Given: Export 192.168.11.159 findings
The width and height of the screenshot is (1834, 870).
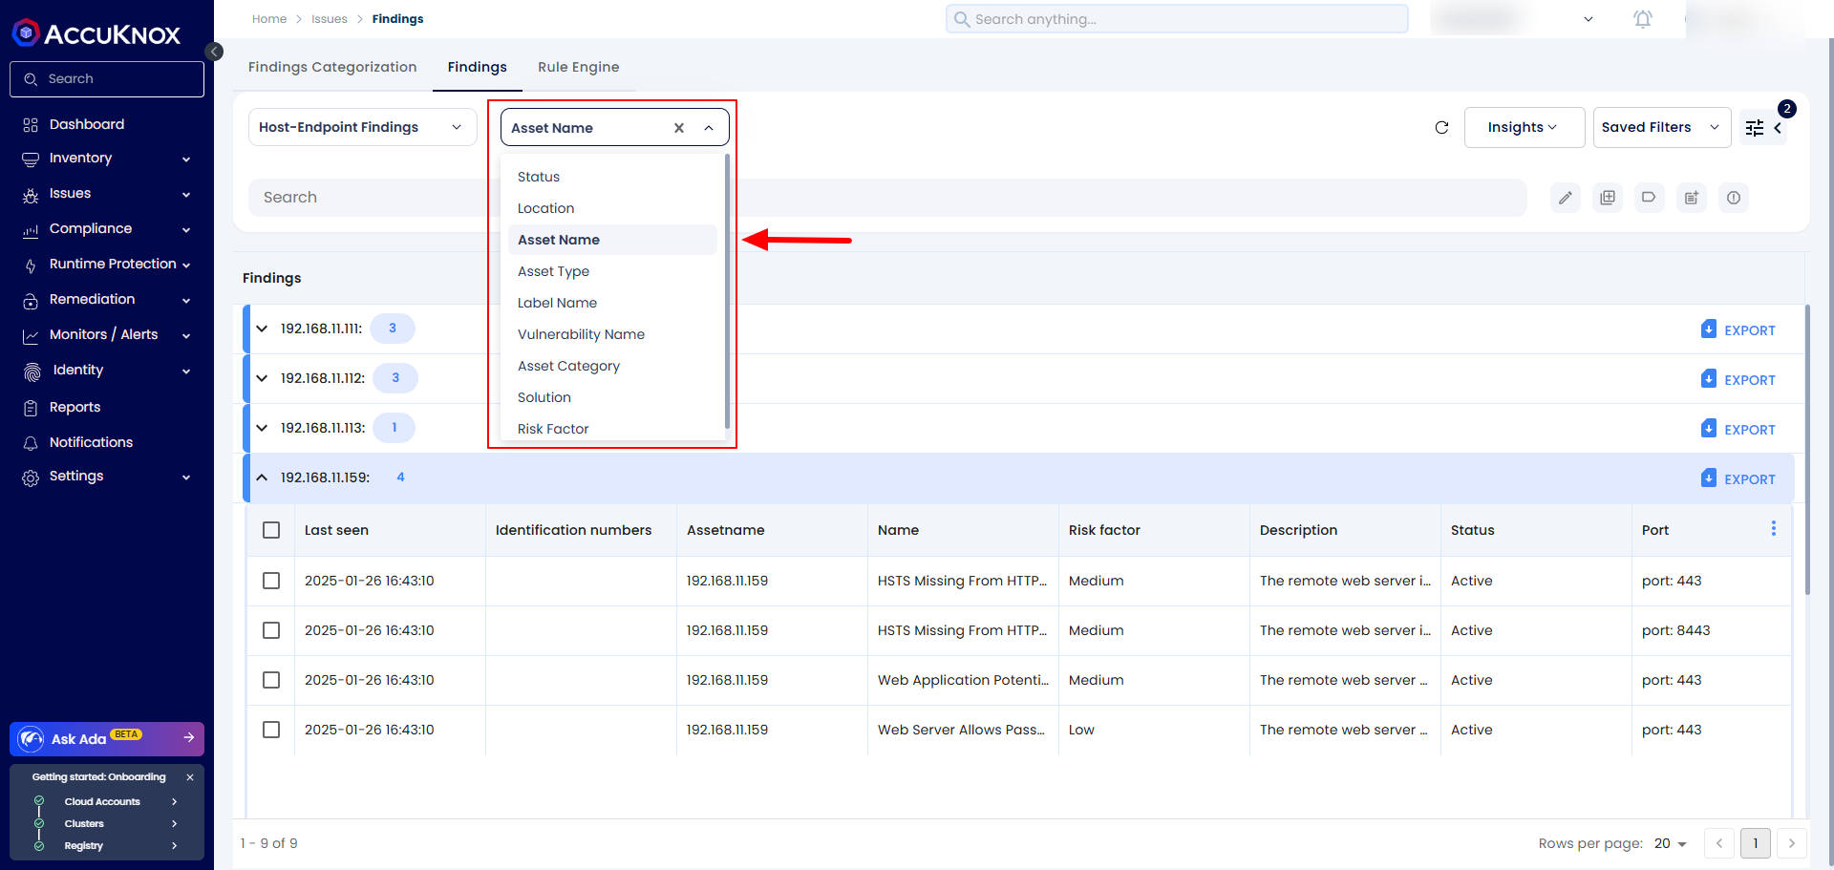Looking at the screenshot, I should 1738,478.
